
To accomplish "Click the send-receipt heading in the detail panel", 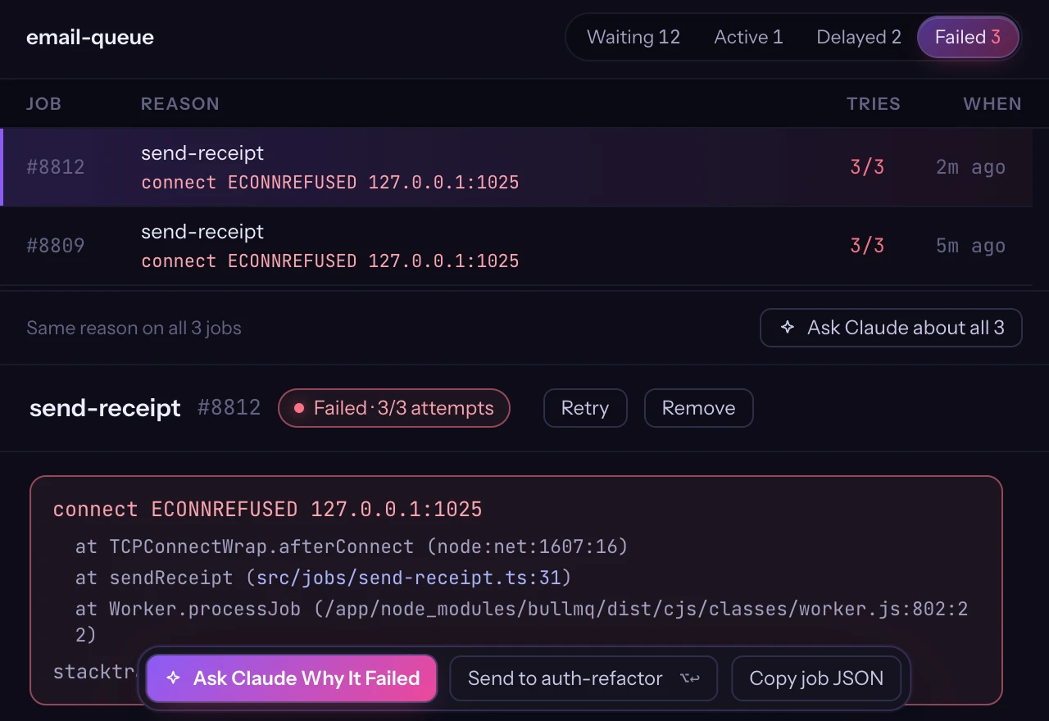I will point(105,408).
